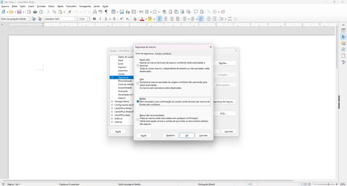Image resolution: width=347 pixels, height=186 pixels.
Task: Expand the Carregar/Salvar tree node
Action: pyautogui.click(x=112, y=101)
